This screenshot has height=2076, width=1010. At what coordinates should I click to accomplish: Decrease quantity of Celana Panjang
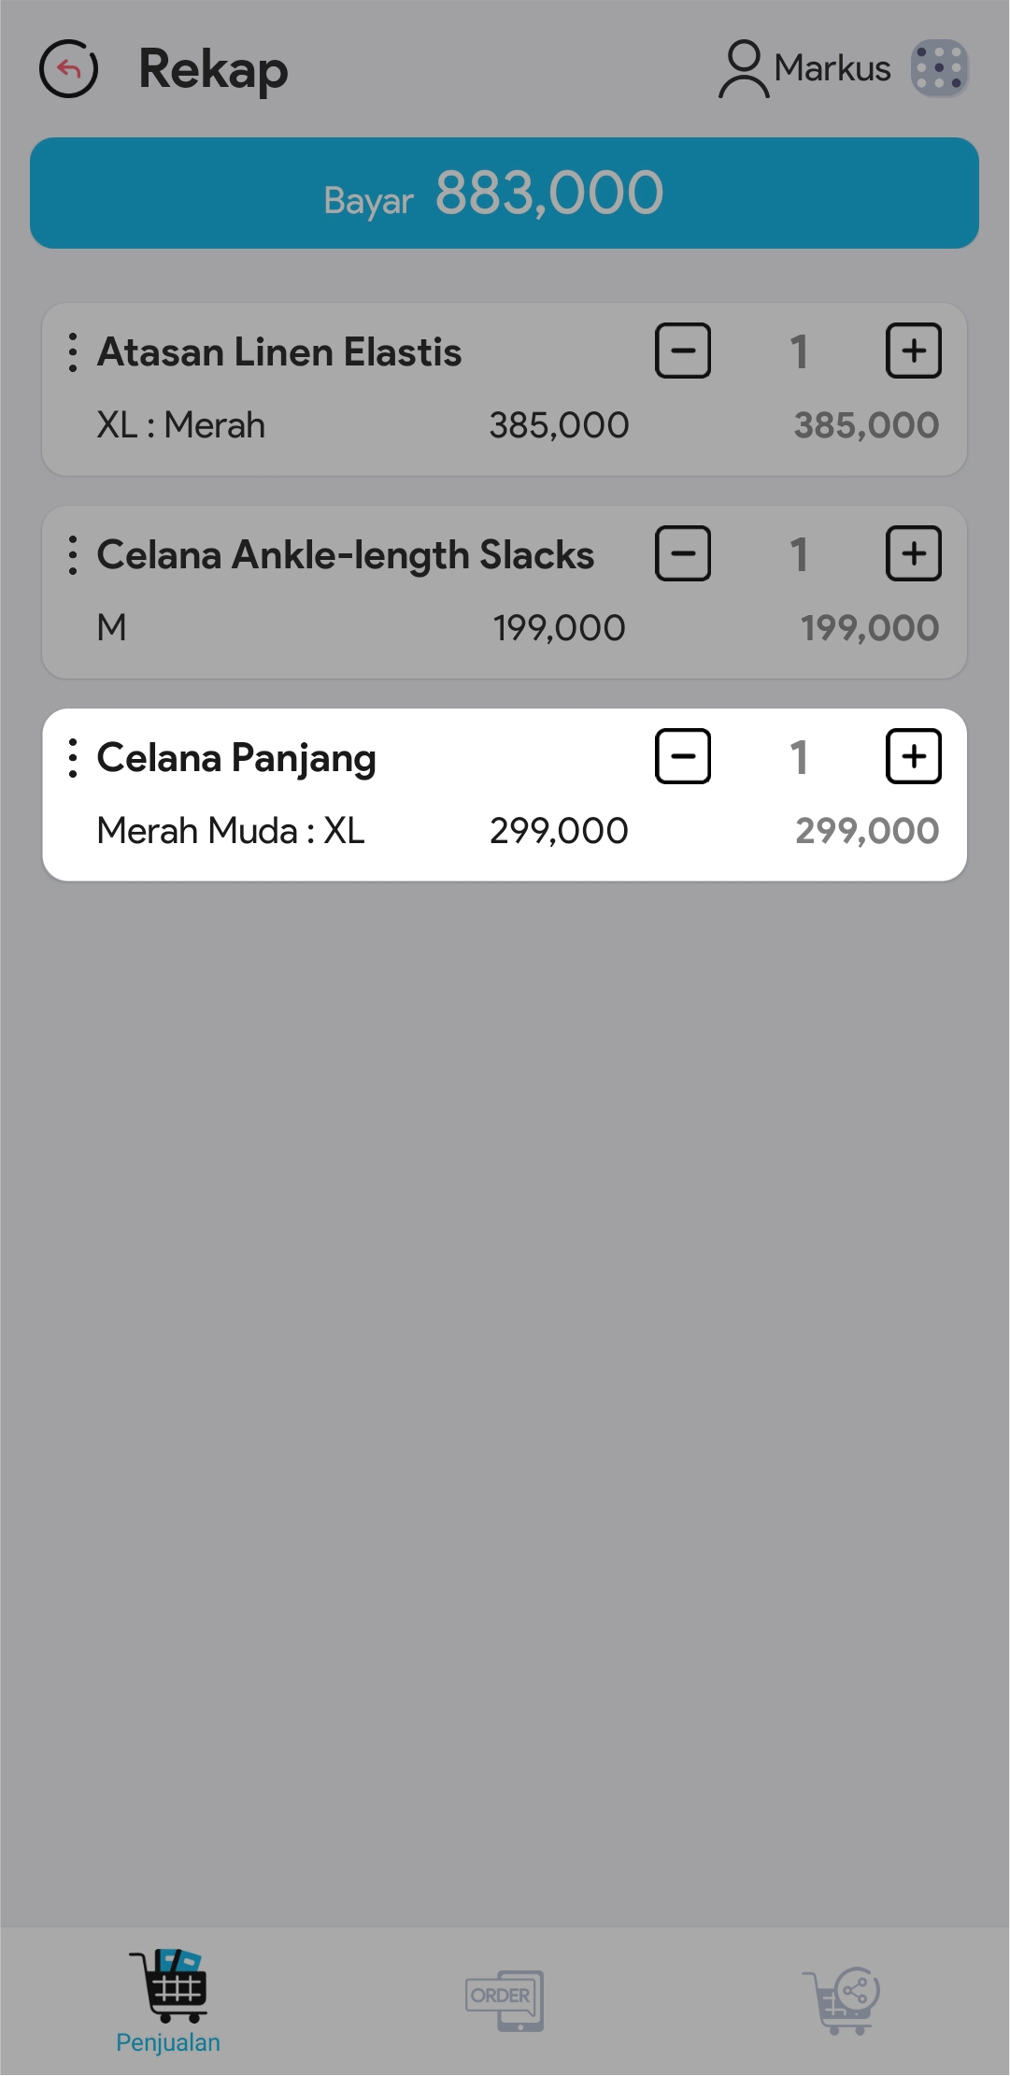683,757
